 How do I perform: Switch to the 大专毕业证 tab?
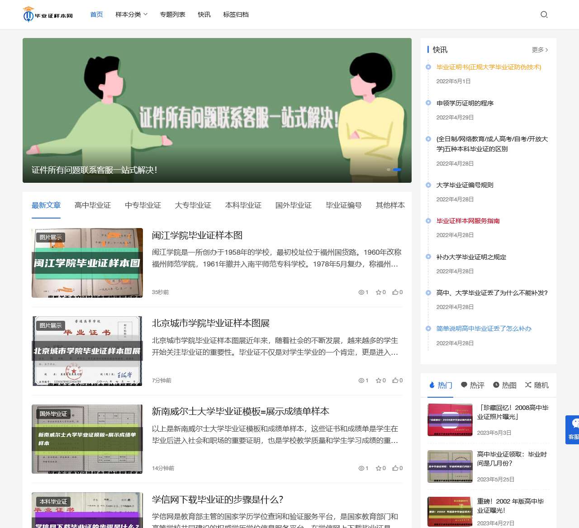click(x=193, y=205)
